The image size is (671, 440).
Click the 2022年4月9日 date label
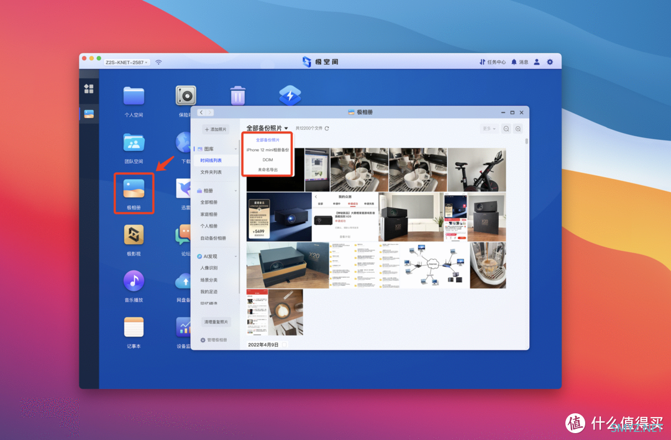263,344
